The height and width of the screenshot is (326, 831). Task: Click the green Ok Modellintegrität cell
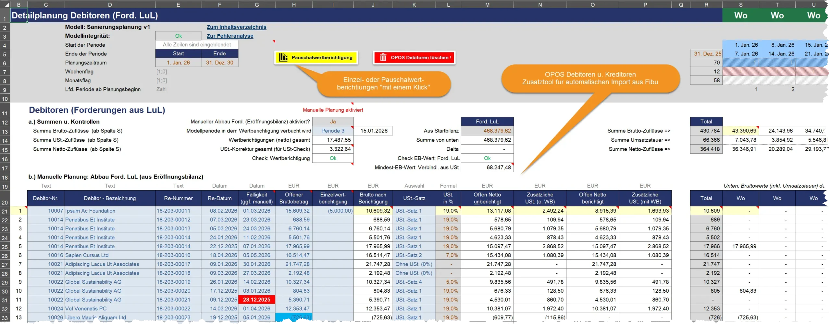(178, 36)
